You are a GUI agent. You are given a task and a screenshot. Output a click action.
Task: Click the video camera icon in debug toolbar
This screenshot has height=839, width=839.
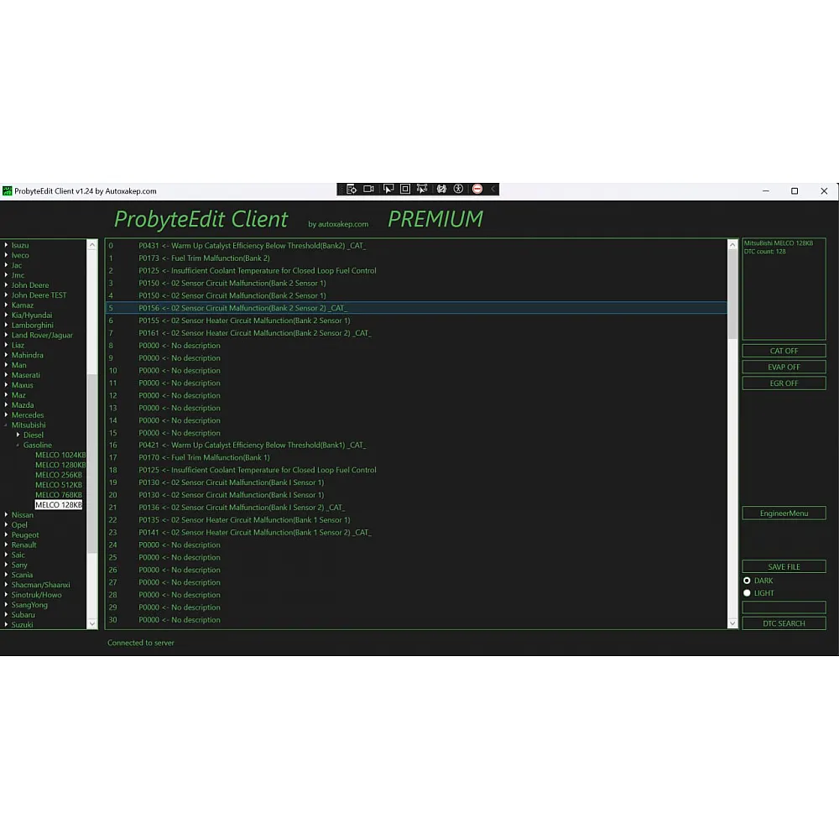tap(368, 190)
